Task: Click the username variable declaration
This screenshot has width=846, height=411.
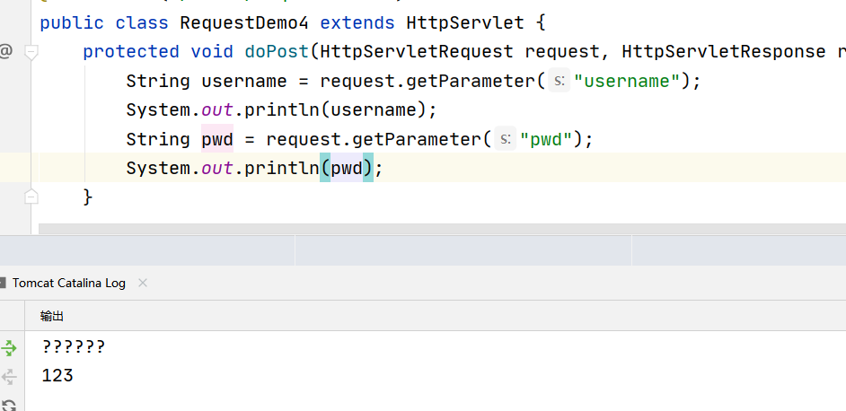Action: 244,82
